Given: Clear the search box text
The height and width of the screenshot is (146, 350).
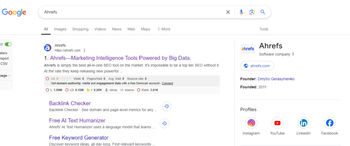Looking at the screenshot, I should coord(228,12).
